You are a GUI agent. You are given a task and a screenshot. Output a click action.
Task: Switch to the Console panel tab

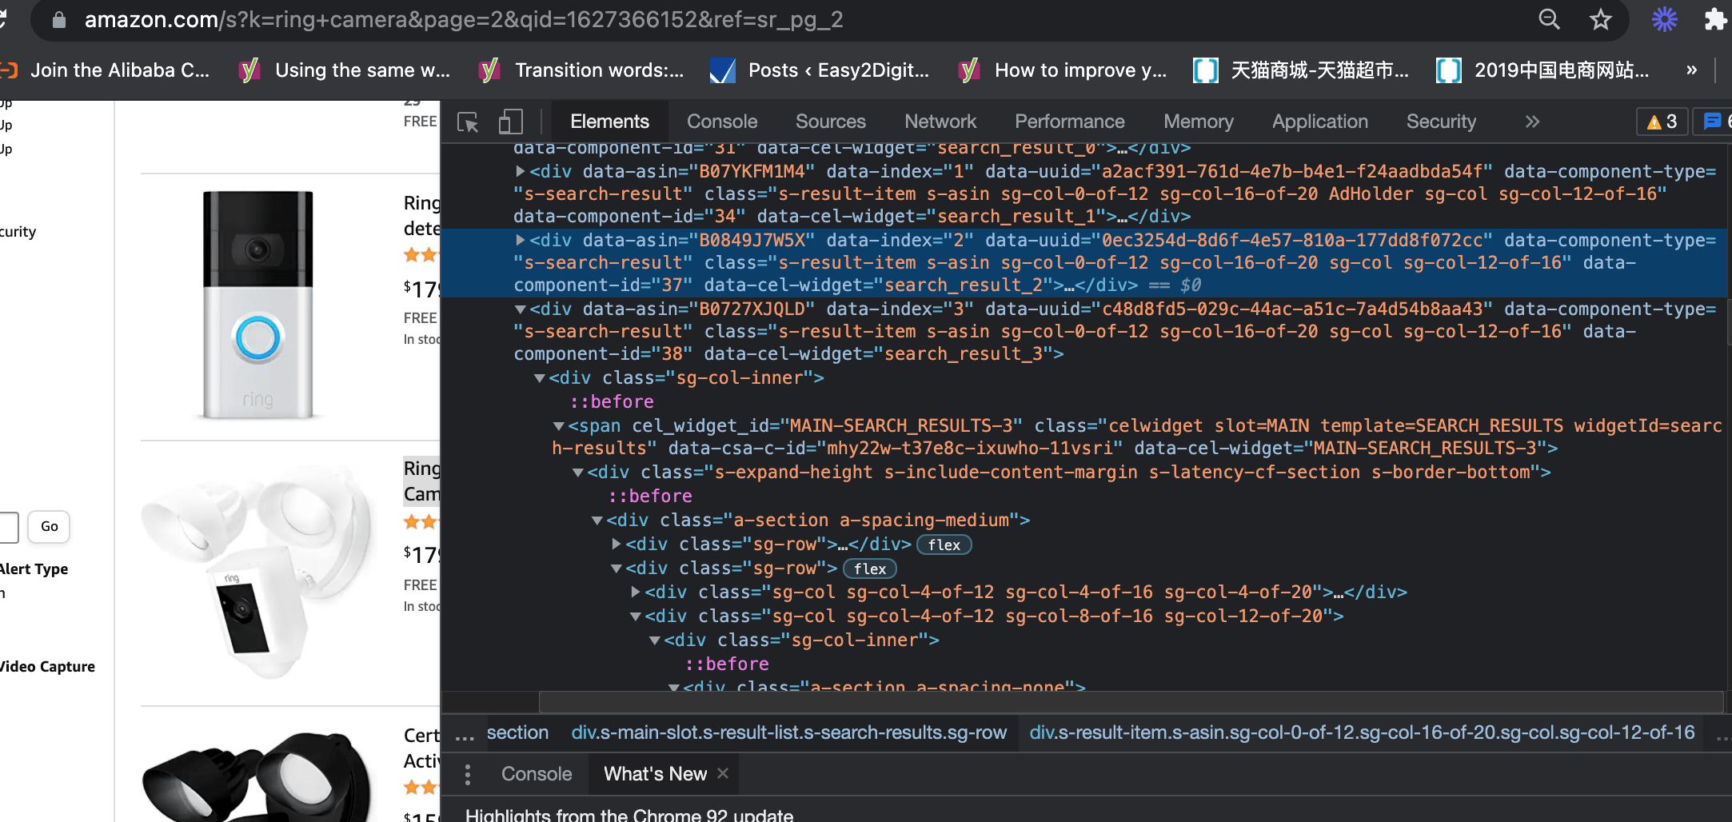(722, 122)
